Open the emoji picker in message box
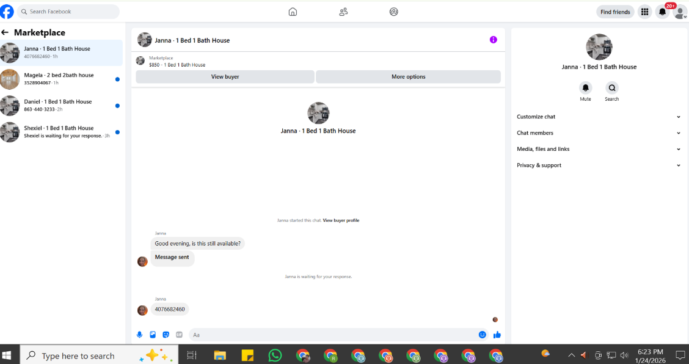This screenshot has width=689, height=364. click(x=482, y=335)
